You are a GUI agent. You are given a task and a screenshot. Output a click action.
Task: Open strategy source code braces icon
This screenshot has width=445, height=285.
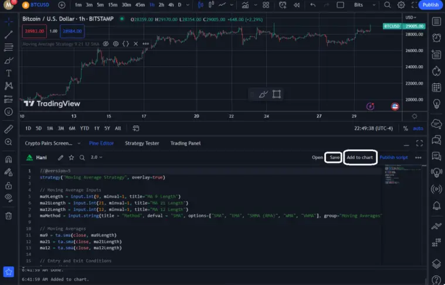point(125,44)
